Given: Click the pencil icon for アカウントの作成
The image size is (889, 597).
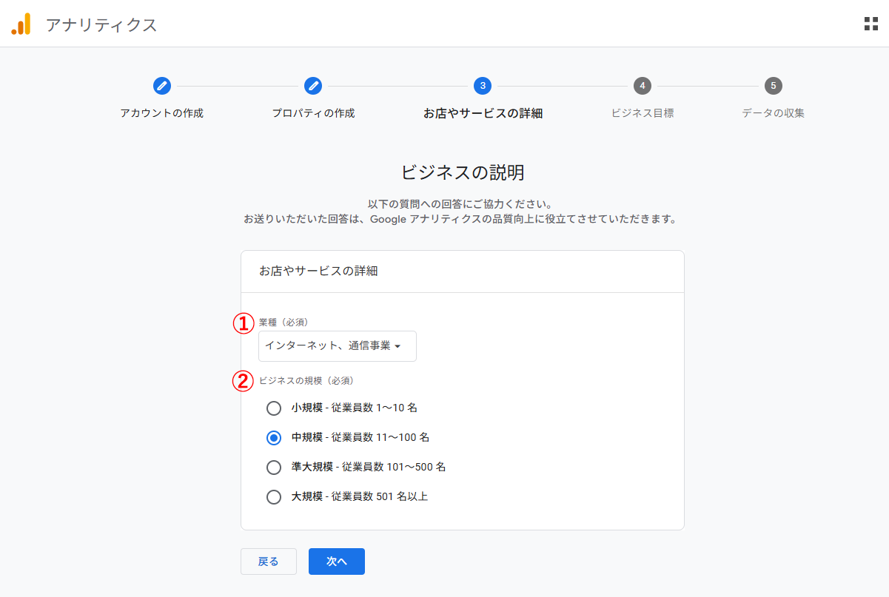Looking at the screenshot, I should click(x=161, y=86).
